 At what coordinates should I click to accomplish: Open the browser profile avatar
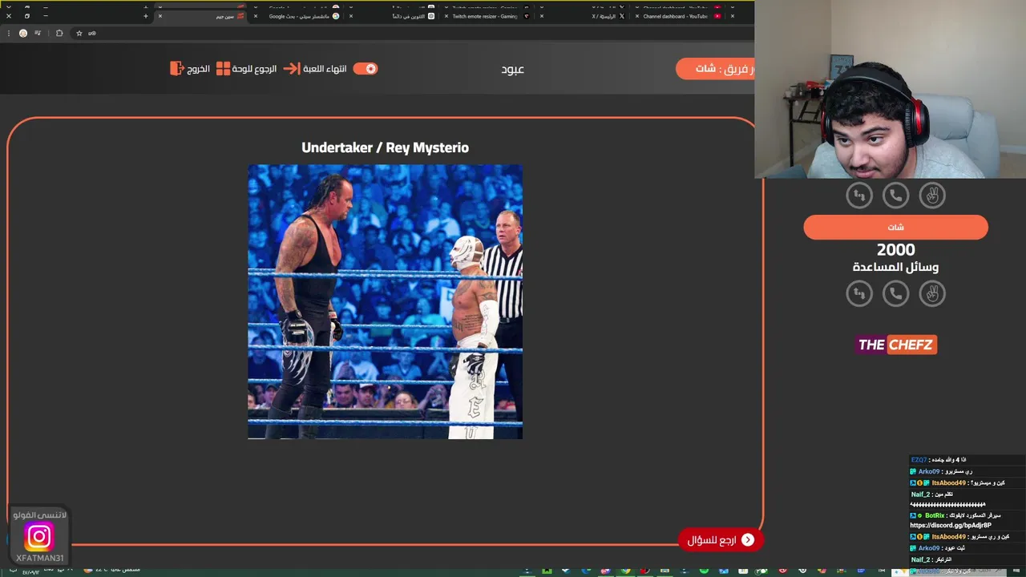coord(22,33)
